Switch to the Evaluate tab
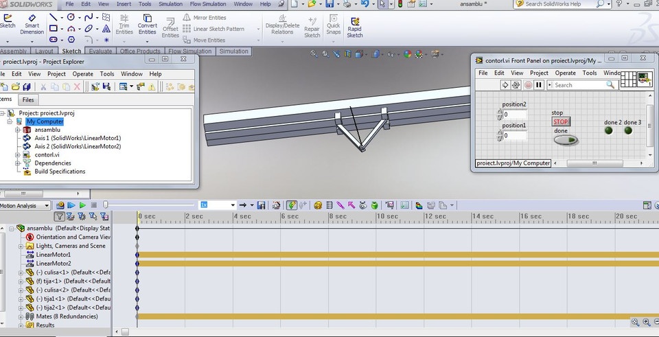This screenshot has width=659, height=337. point(100,51)
